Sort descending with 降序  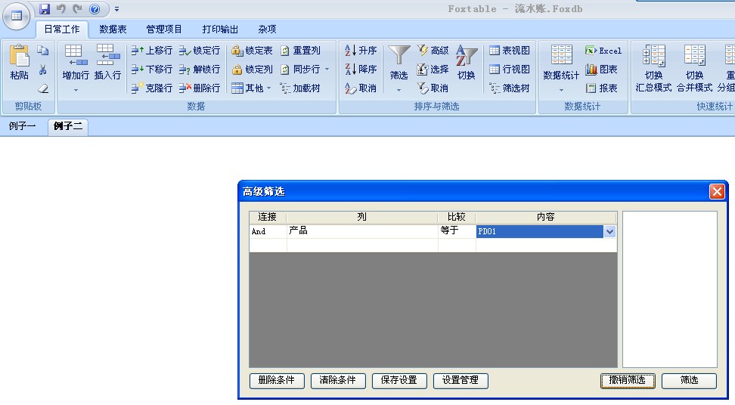(361, 70)
